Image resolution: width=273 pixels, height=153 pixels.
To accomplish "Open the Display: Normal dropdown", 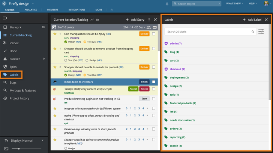I will 24,141.
